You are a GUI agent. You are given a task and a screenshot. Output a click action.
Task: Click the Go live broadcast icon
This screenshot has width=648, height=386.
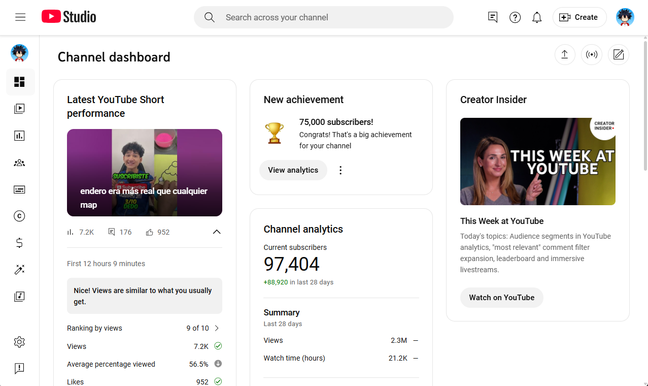592,54
